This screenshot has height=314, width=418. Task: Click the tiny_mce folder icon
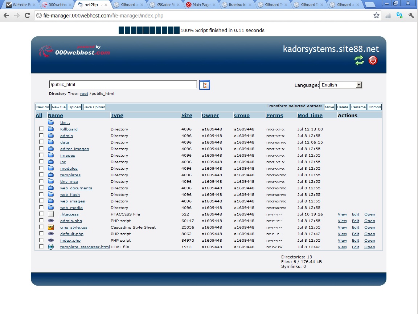click(x=51, y=181)
